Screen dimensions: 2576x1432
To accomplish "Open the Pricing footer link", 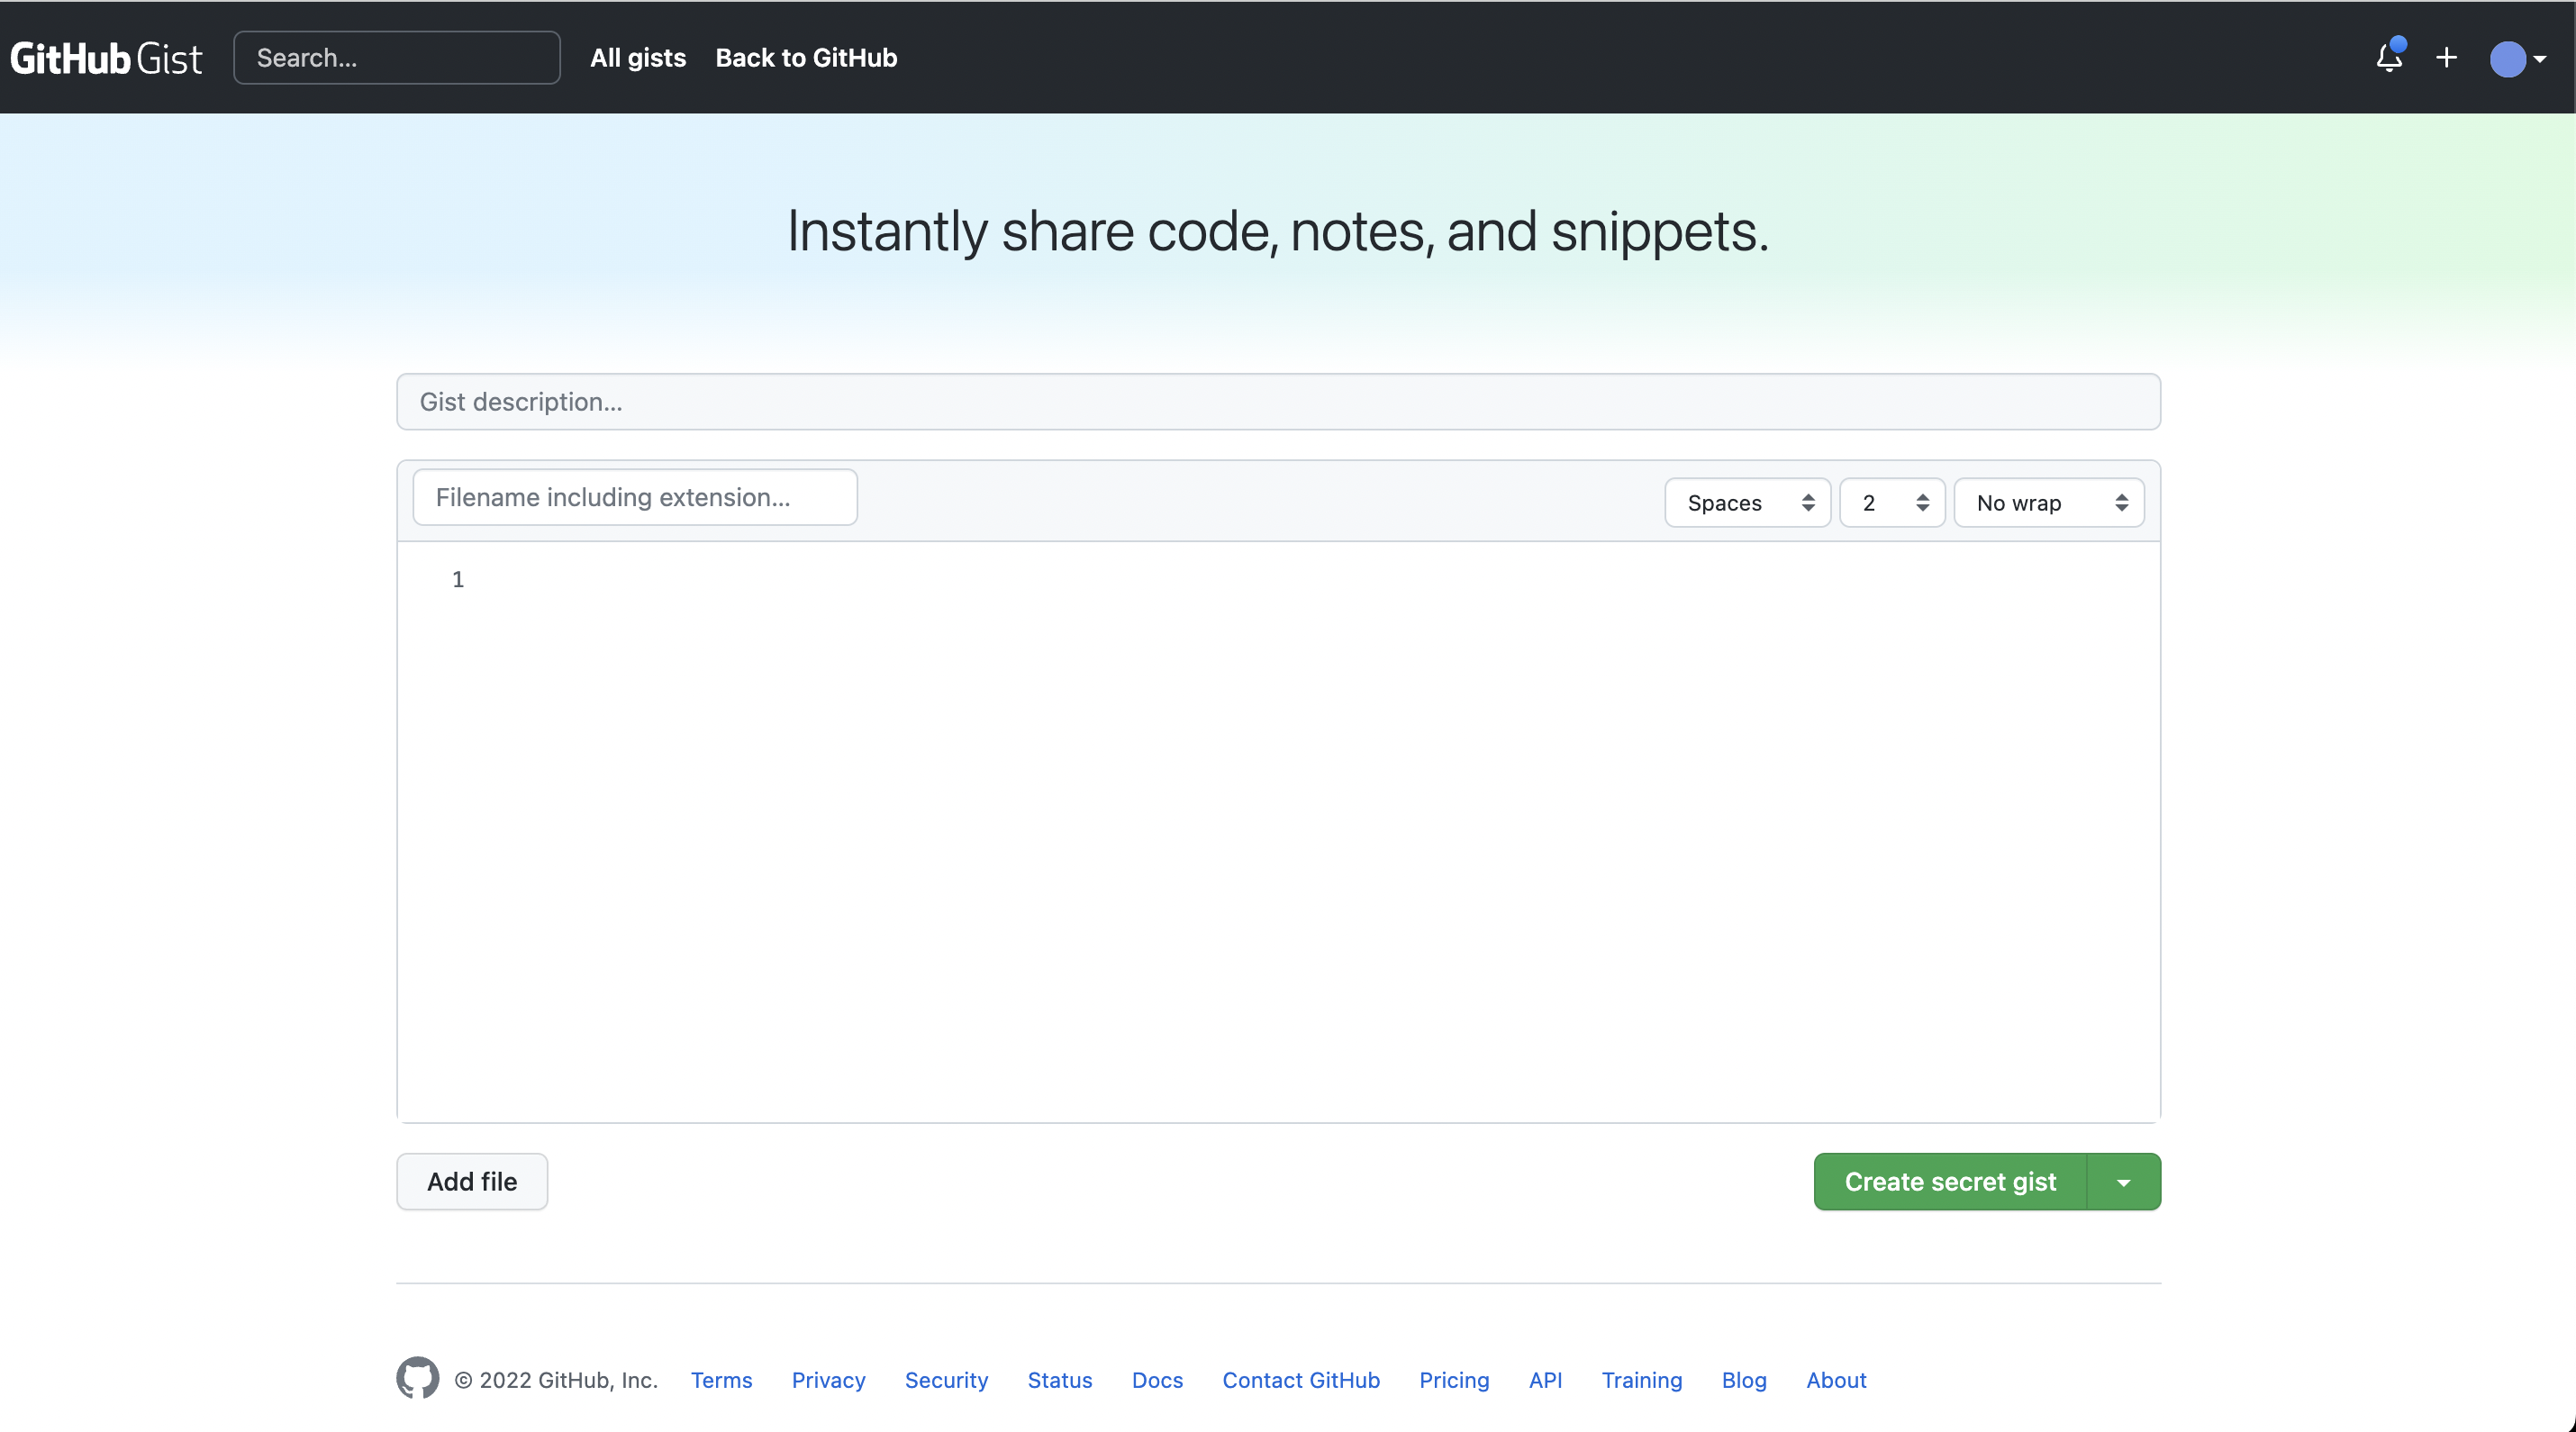I will tap(1454, 1380).
